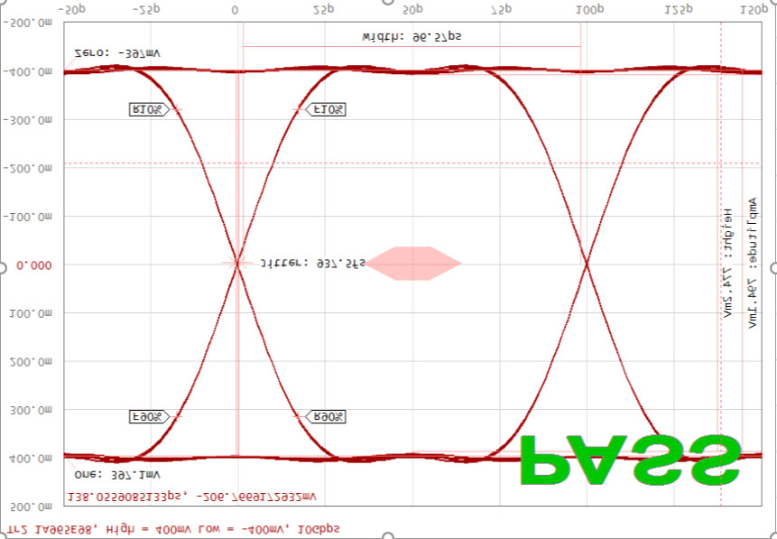Click the right eye crossing point
The width and height of the screenshot is (777, 539).
coord(587,264)
